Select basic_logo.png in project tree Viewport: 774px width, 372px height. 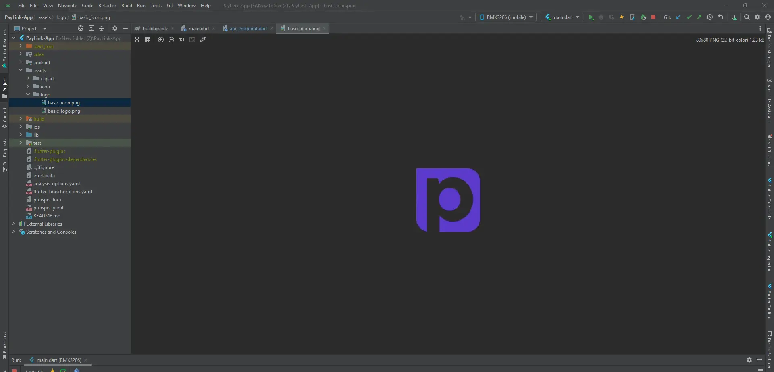tap(64, 111)
